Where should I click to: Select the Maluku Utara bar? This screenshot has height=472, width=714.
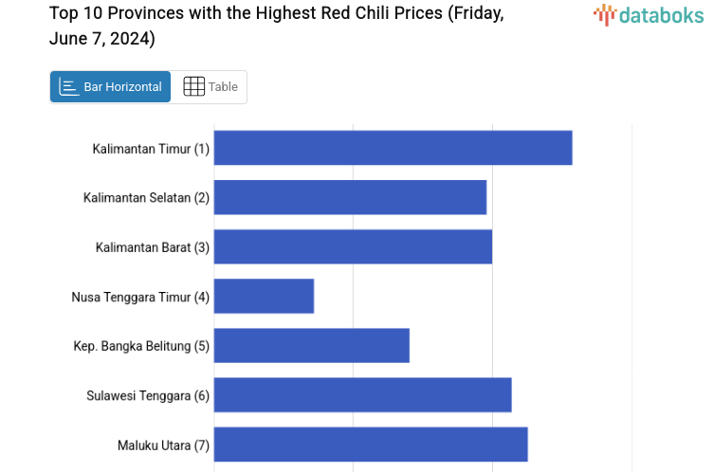371,444
